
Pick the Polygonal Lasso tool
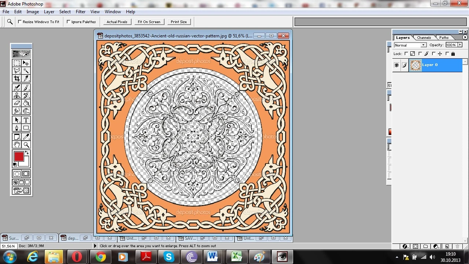point(17,71)
